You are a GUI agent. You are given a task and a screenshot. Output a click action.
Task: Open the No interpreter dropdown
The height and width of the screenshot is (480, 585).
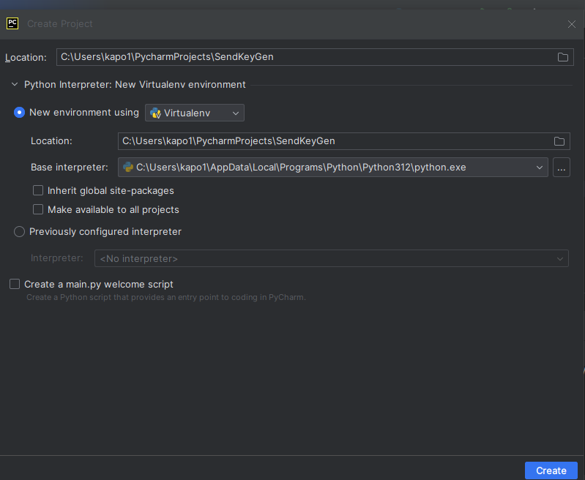[x=331, y=258]
